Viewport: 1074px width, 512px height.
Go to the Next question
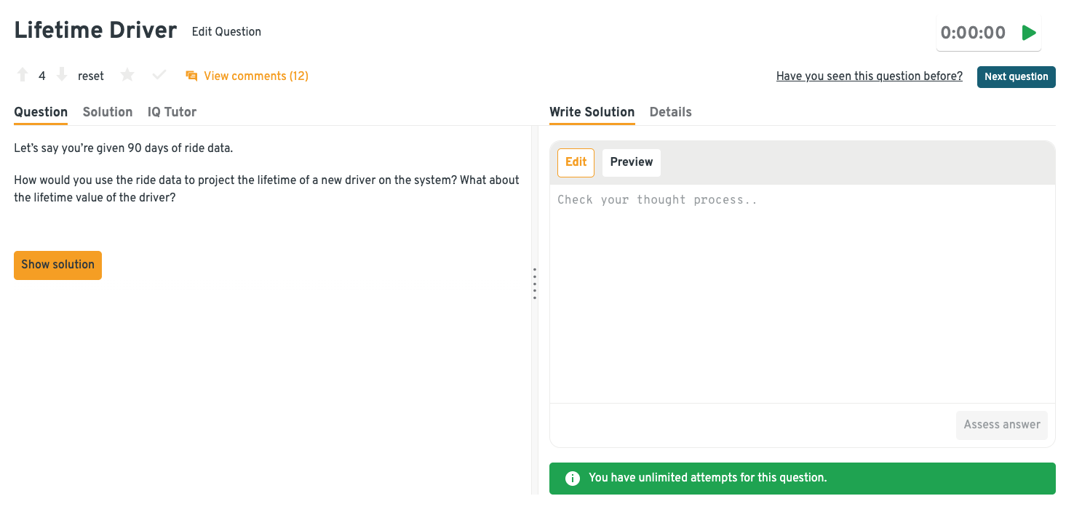(x=1016, y=76)
